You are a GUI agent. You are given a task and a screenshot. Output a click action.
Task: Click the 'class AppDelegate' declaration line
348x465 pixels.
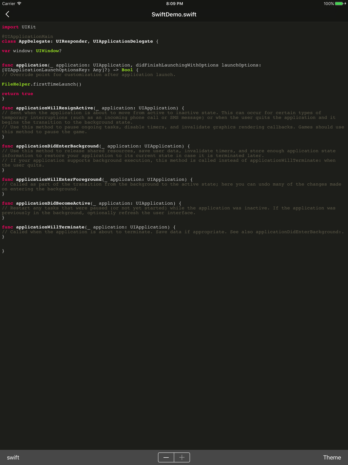80,41
